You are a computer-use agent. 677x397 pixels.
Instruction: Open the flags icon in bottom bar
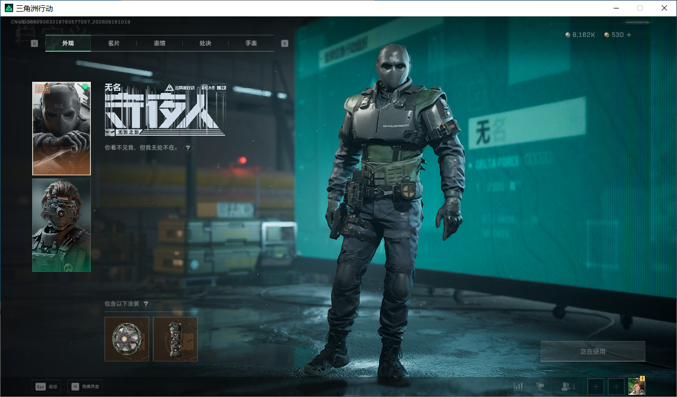coord(540,387)
